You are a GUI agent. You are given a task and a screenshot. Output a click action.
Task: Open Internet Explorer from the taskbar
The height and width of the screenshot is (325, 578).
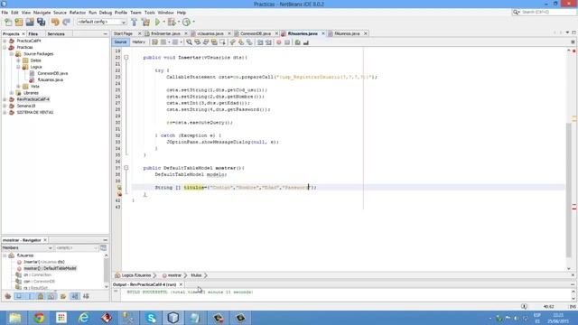tap(84, 318)
